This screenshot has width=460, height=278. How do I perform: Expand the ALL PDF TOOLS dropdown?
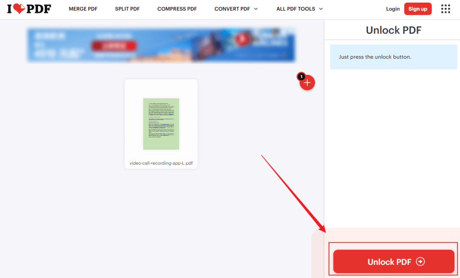[296, 9]
